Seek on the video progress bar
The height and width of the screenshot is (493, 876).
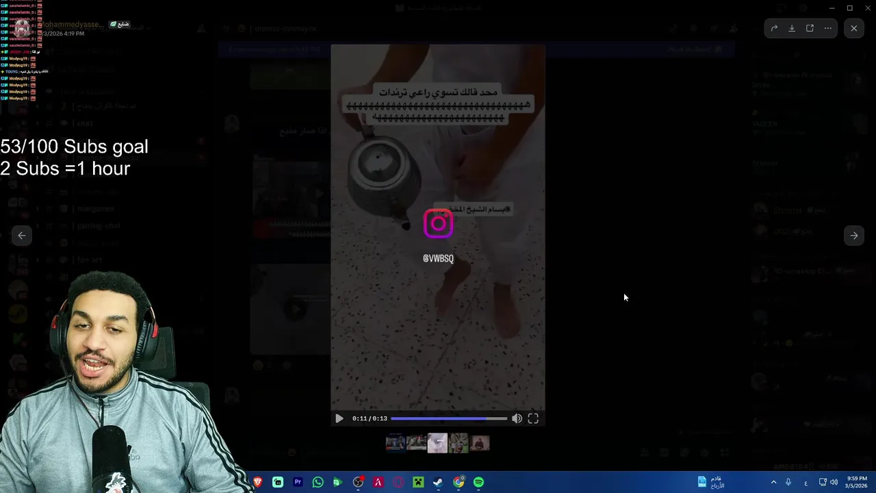click(x=449, y=418)
